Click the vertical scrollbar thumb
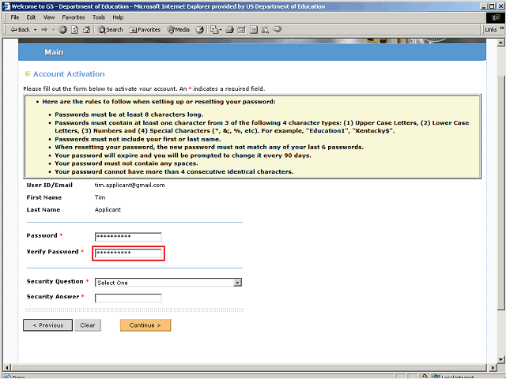This screenshot has height=379, width=506. [500, 193]
